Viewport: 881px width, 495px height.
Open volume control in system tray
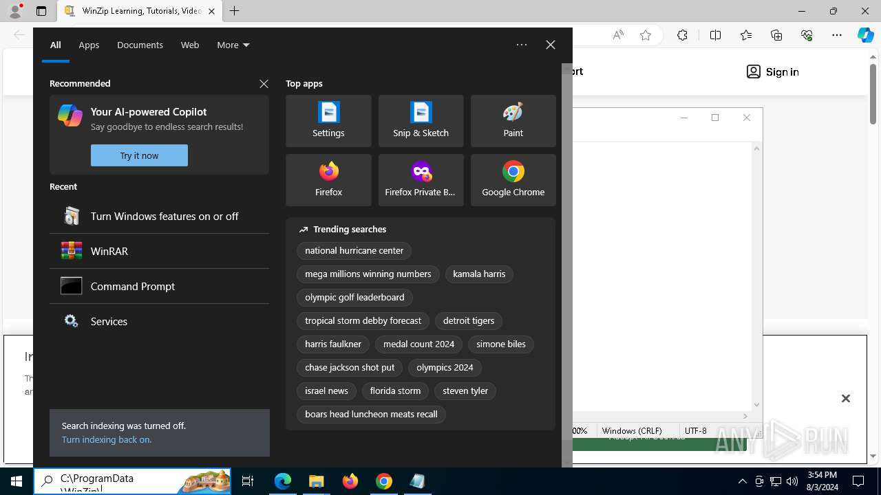click(792, 481)
